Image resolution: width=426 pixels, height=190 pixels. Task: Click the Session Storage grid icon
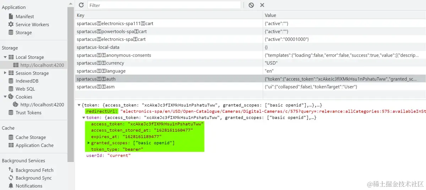11,73
